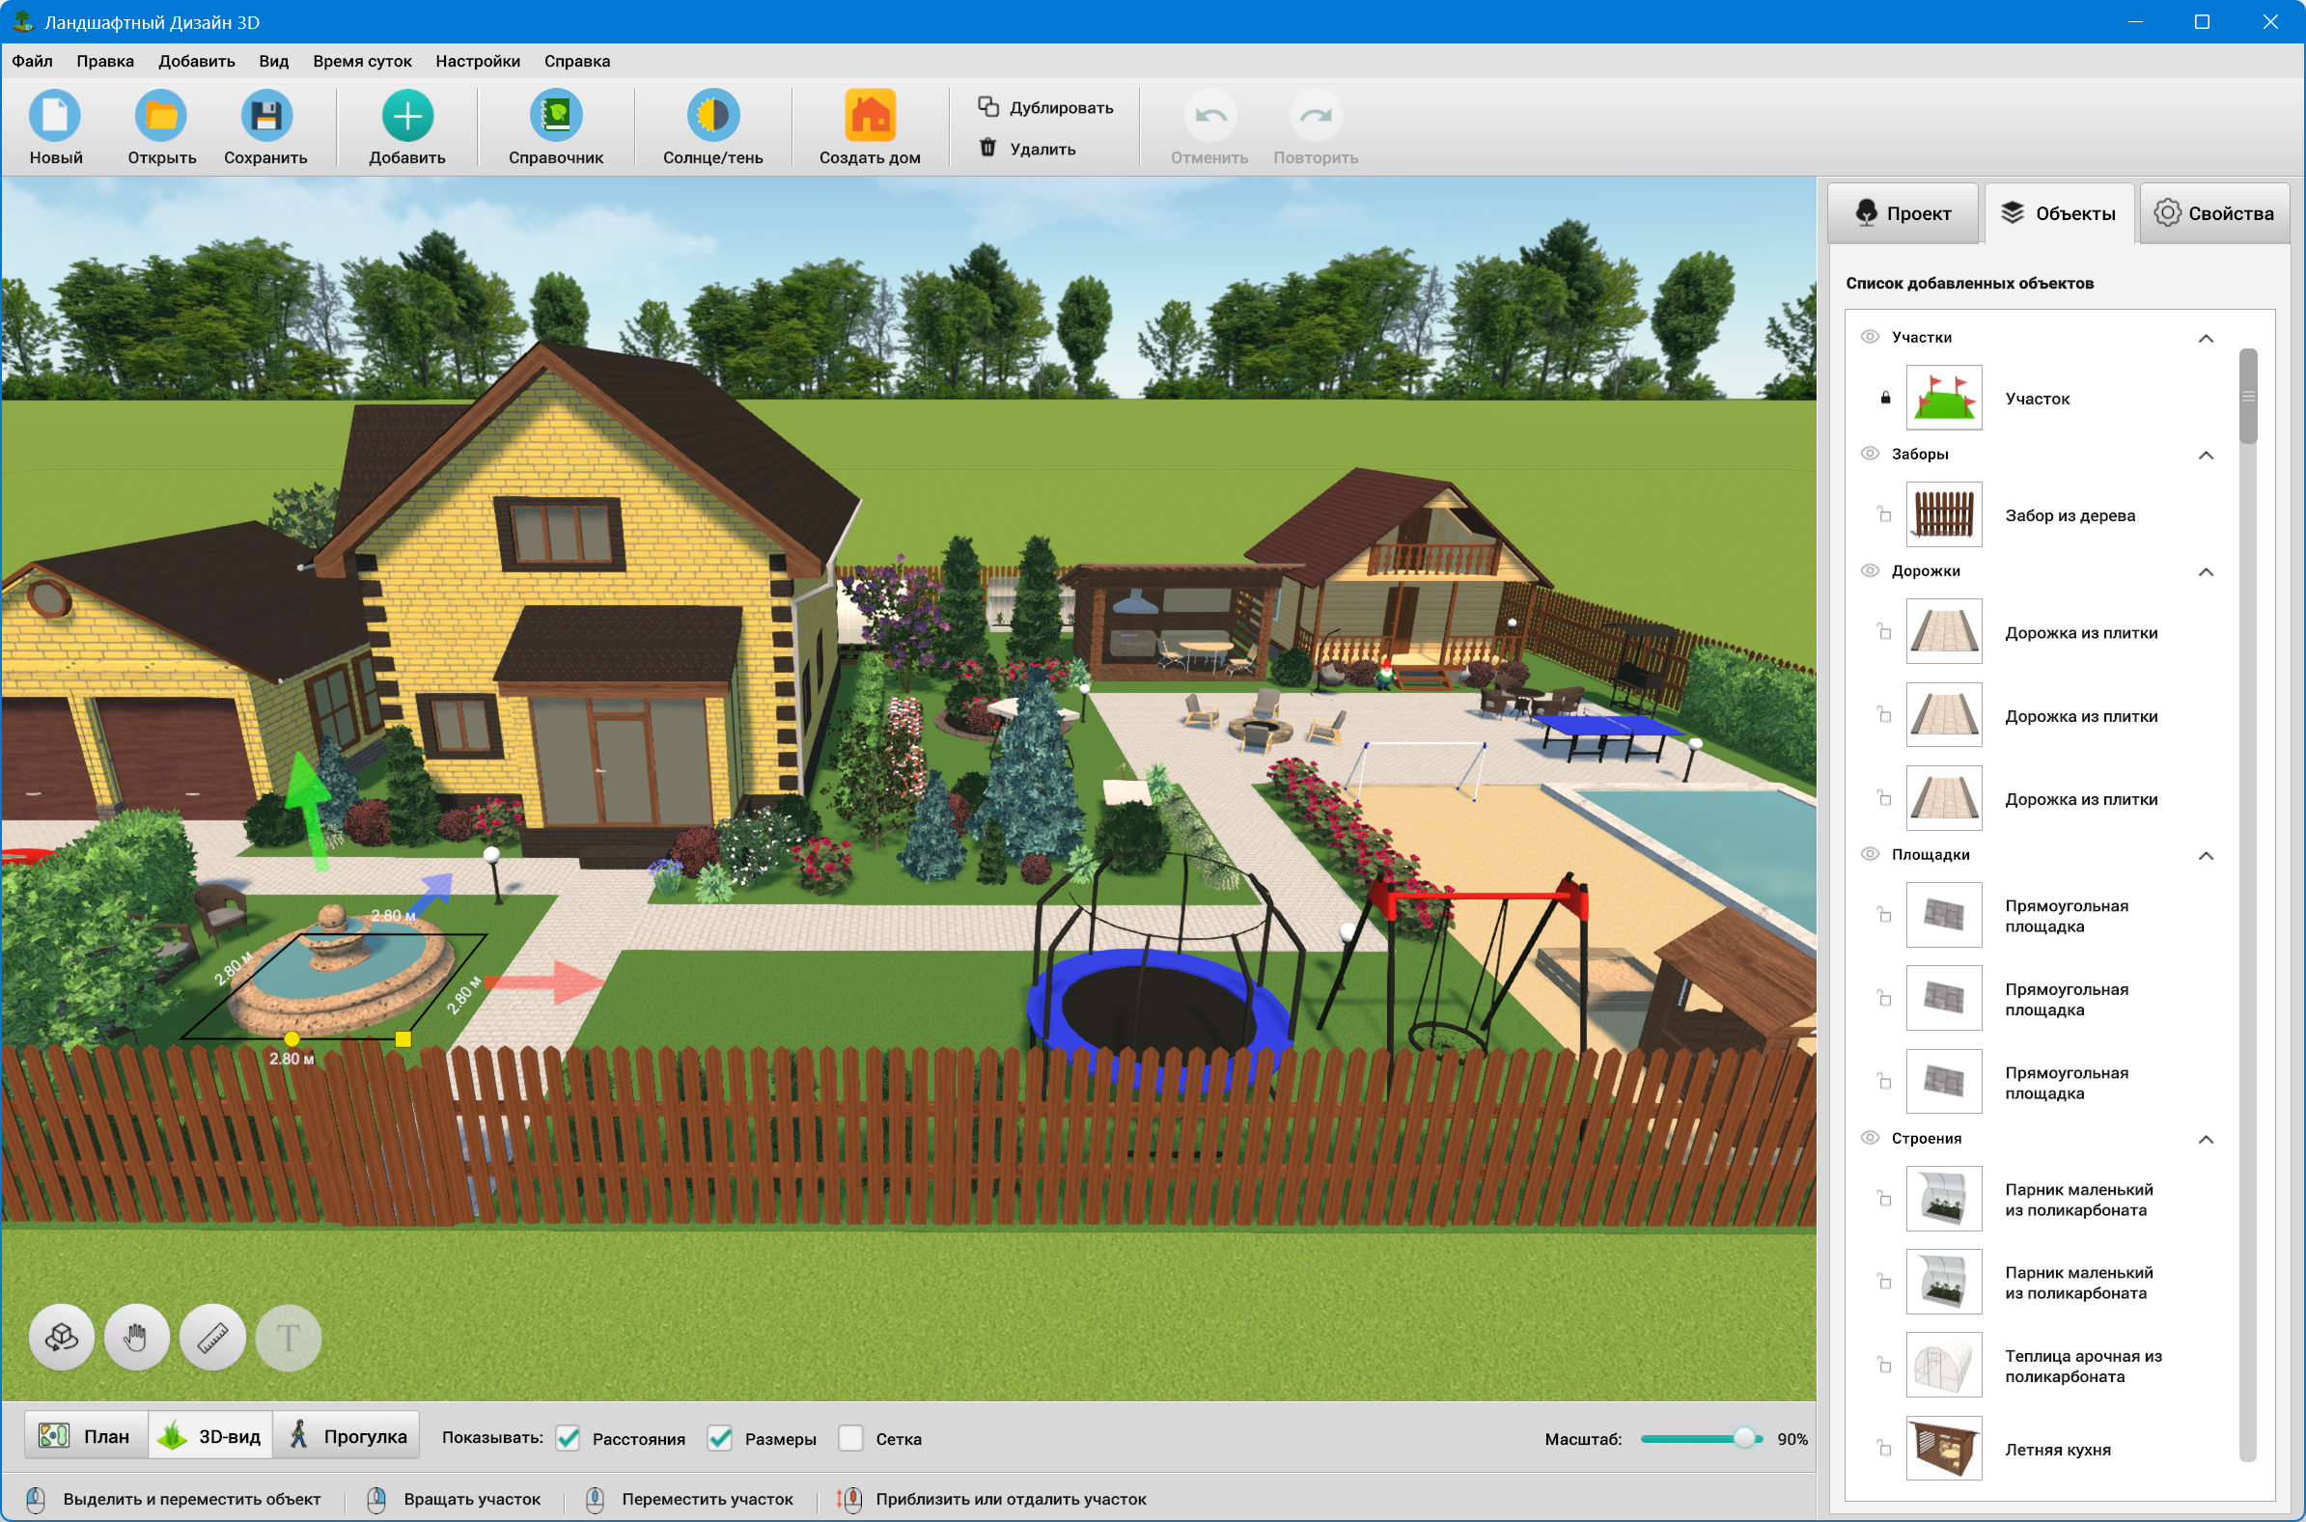Hide the Заборы group via eye icon

(x=1870, y=454)
